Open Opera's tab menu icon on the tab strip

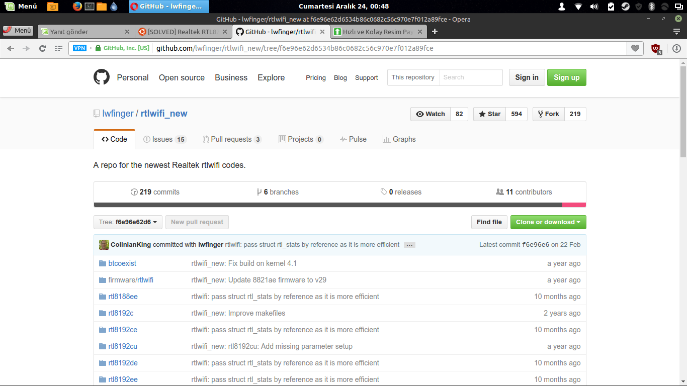click(676, 32)
